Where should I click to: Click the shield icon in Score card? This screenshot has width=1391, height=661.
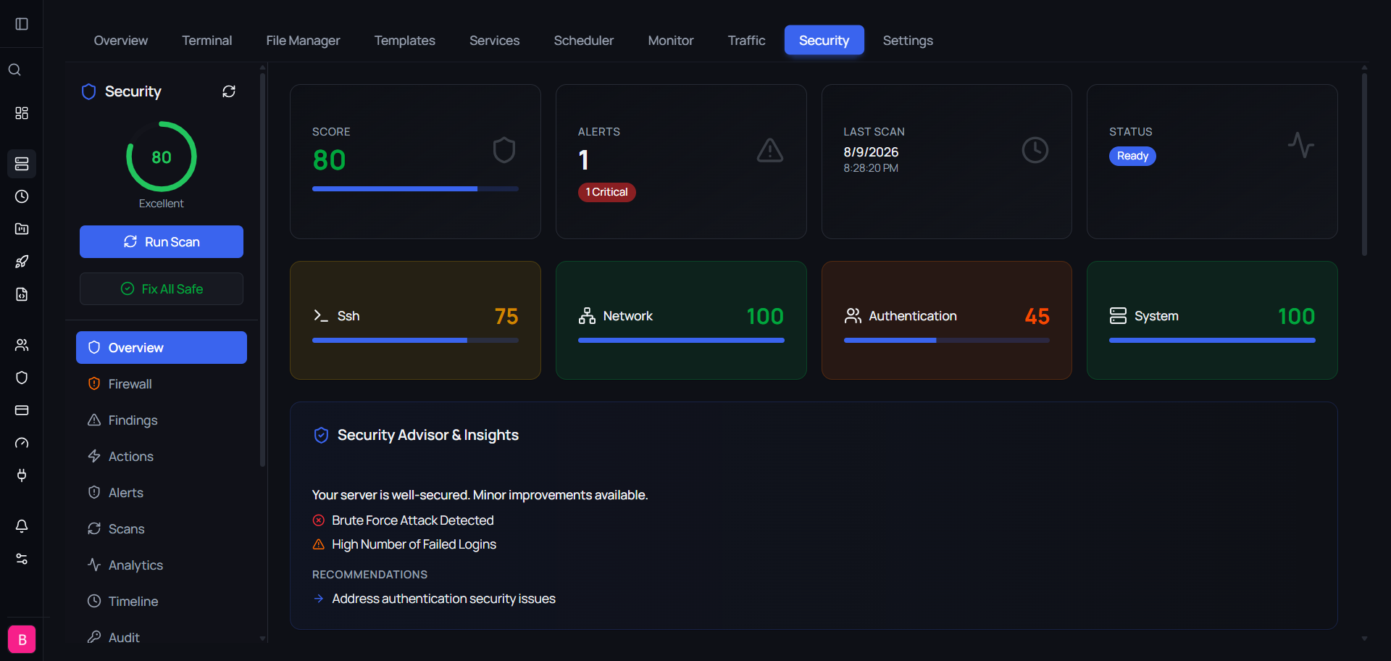(x=504, y=150)
